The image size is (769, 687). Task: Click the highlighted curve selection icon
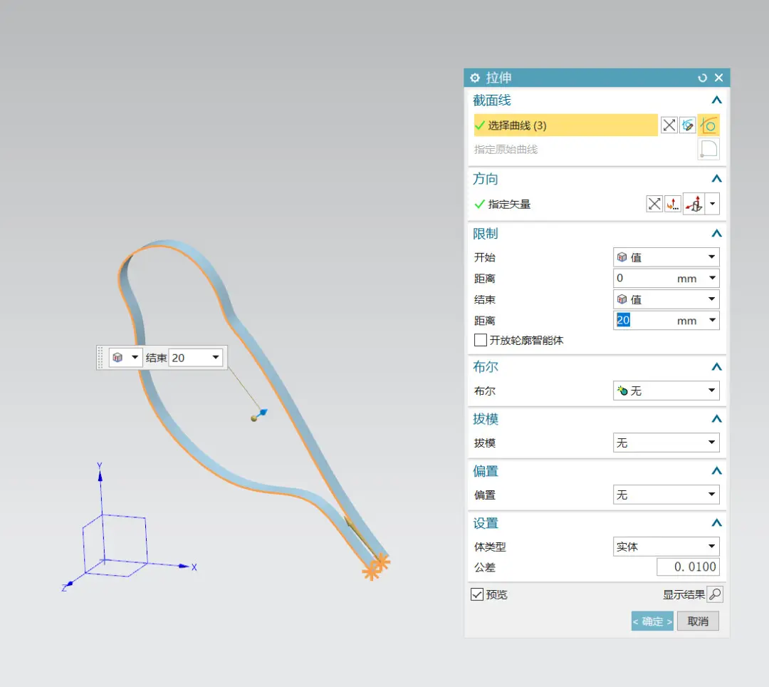[x=708, y=125]
